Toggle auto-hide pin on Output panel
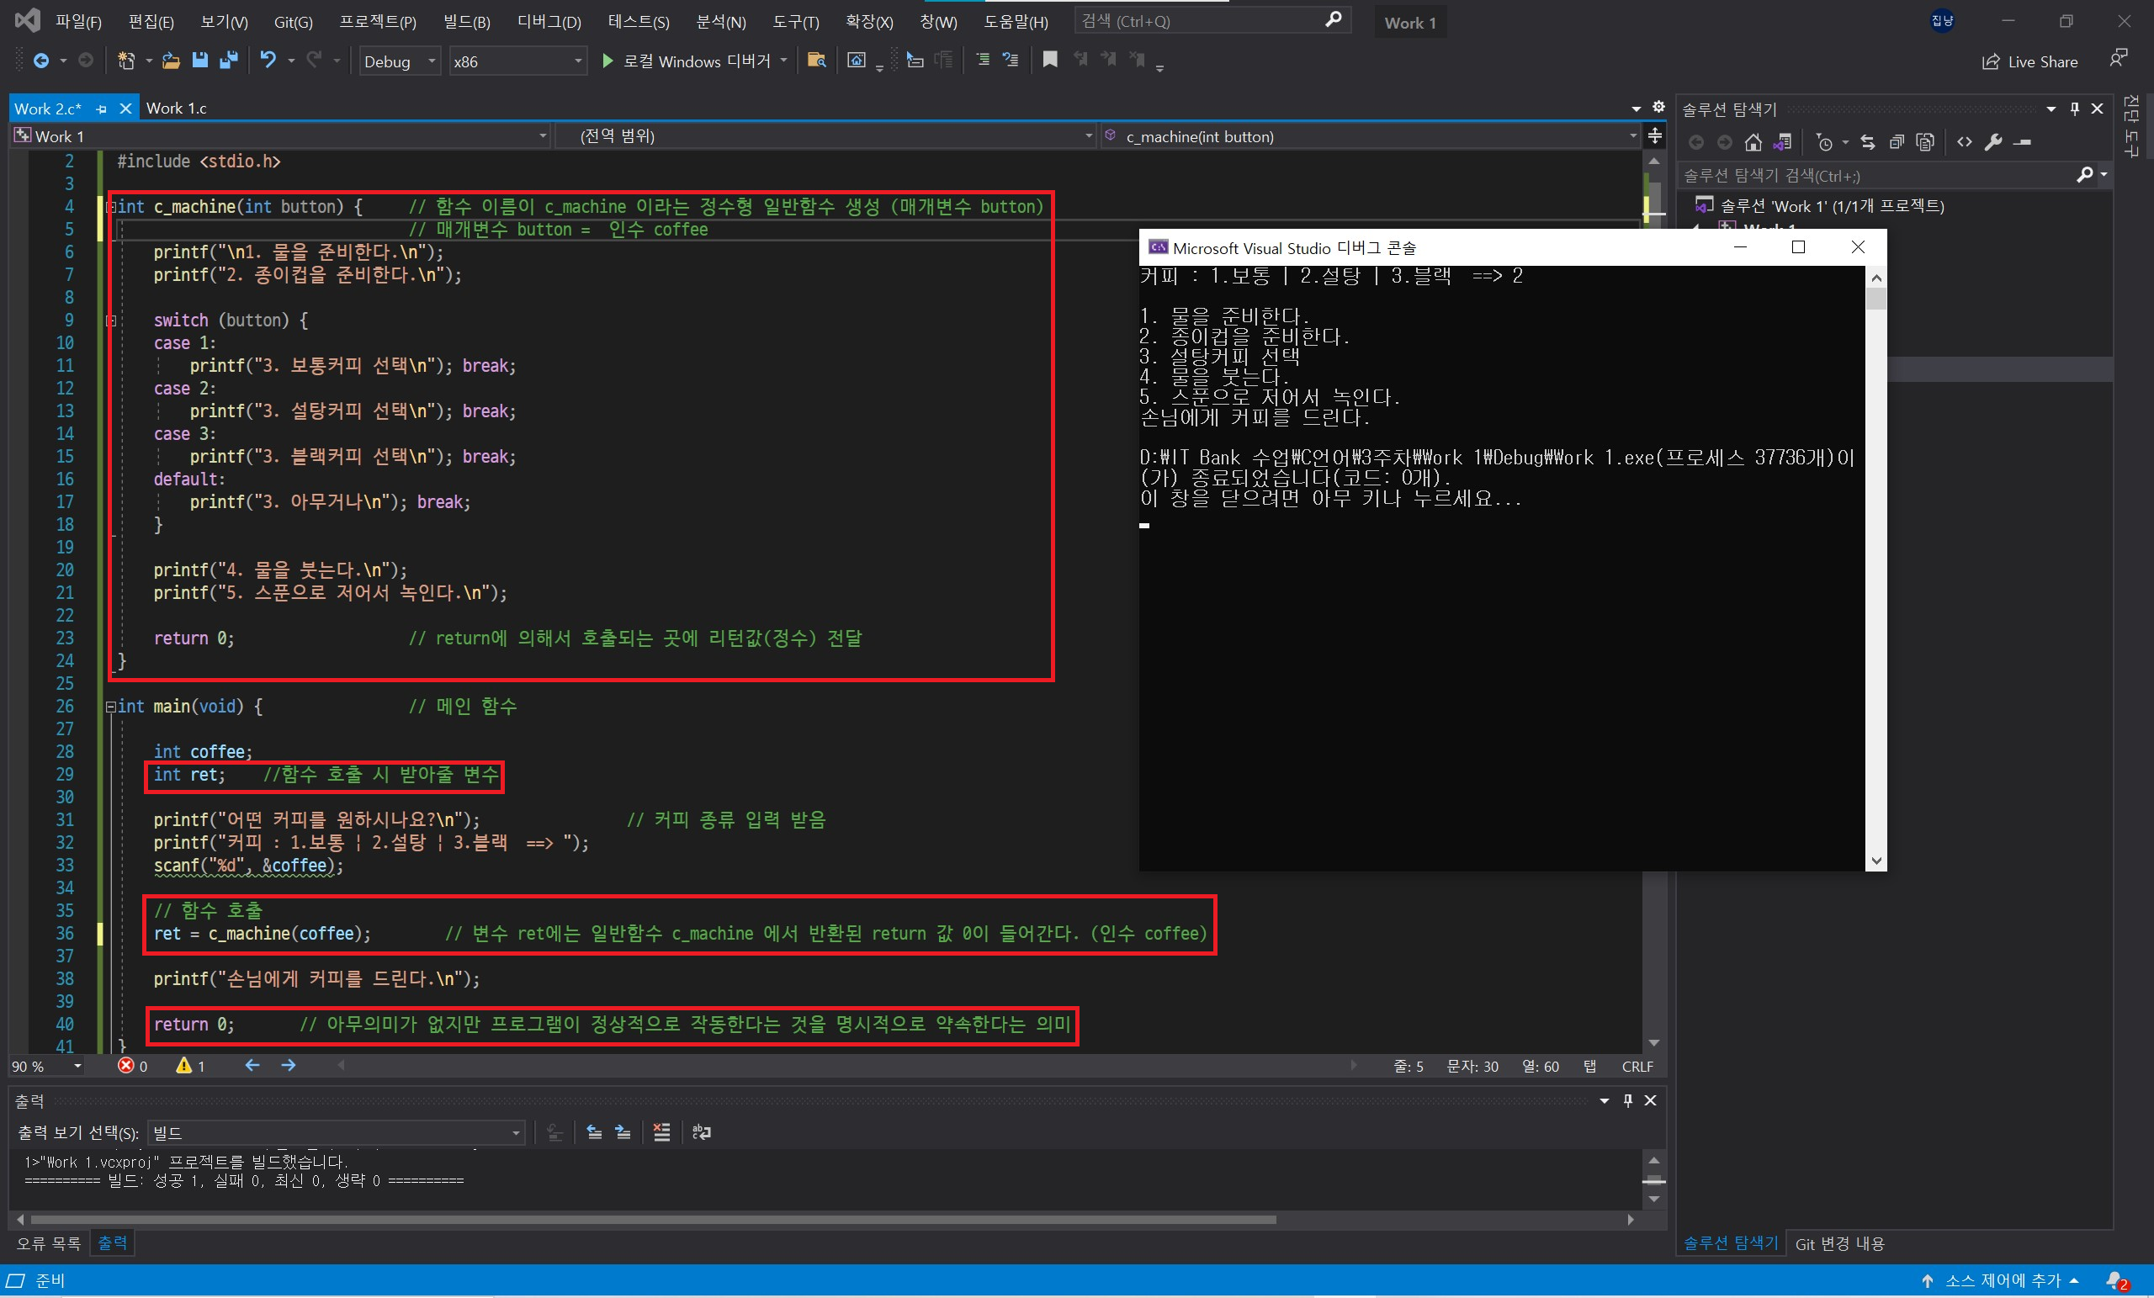This screenshot has height=1298, width=2154. 1628,1100
